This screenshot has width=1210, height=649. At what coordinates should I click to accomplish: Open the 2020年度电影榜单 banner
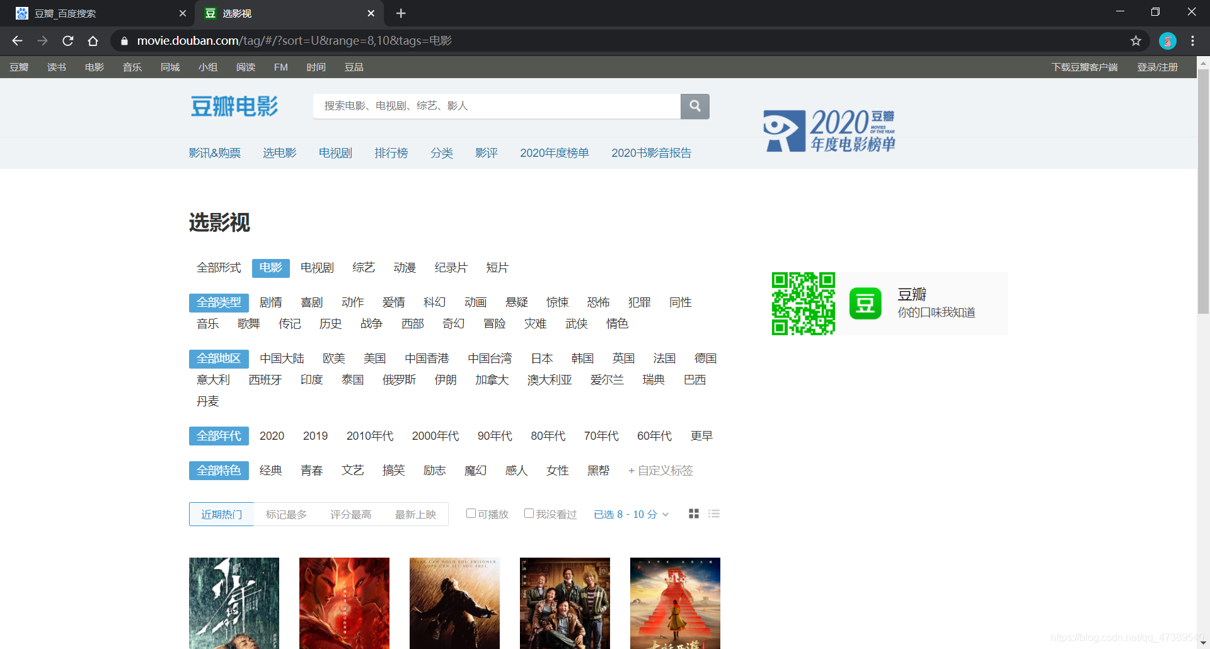tap(829, 130)
